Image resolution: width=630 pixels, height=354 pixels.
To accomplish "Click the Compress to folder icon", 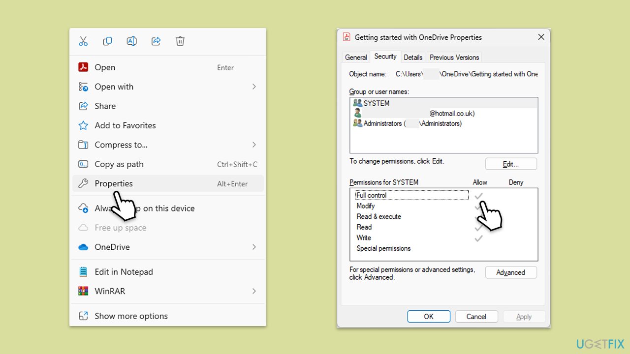I will tap(83, 145).
